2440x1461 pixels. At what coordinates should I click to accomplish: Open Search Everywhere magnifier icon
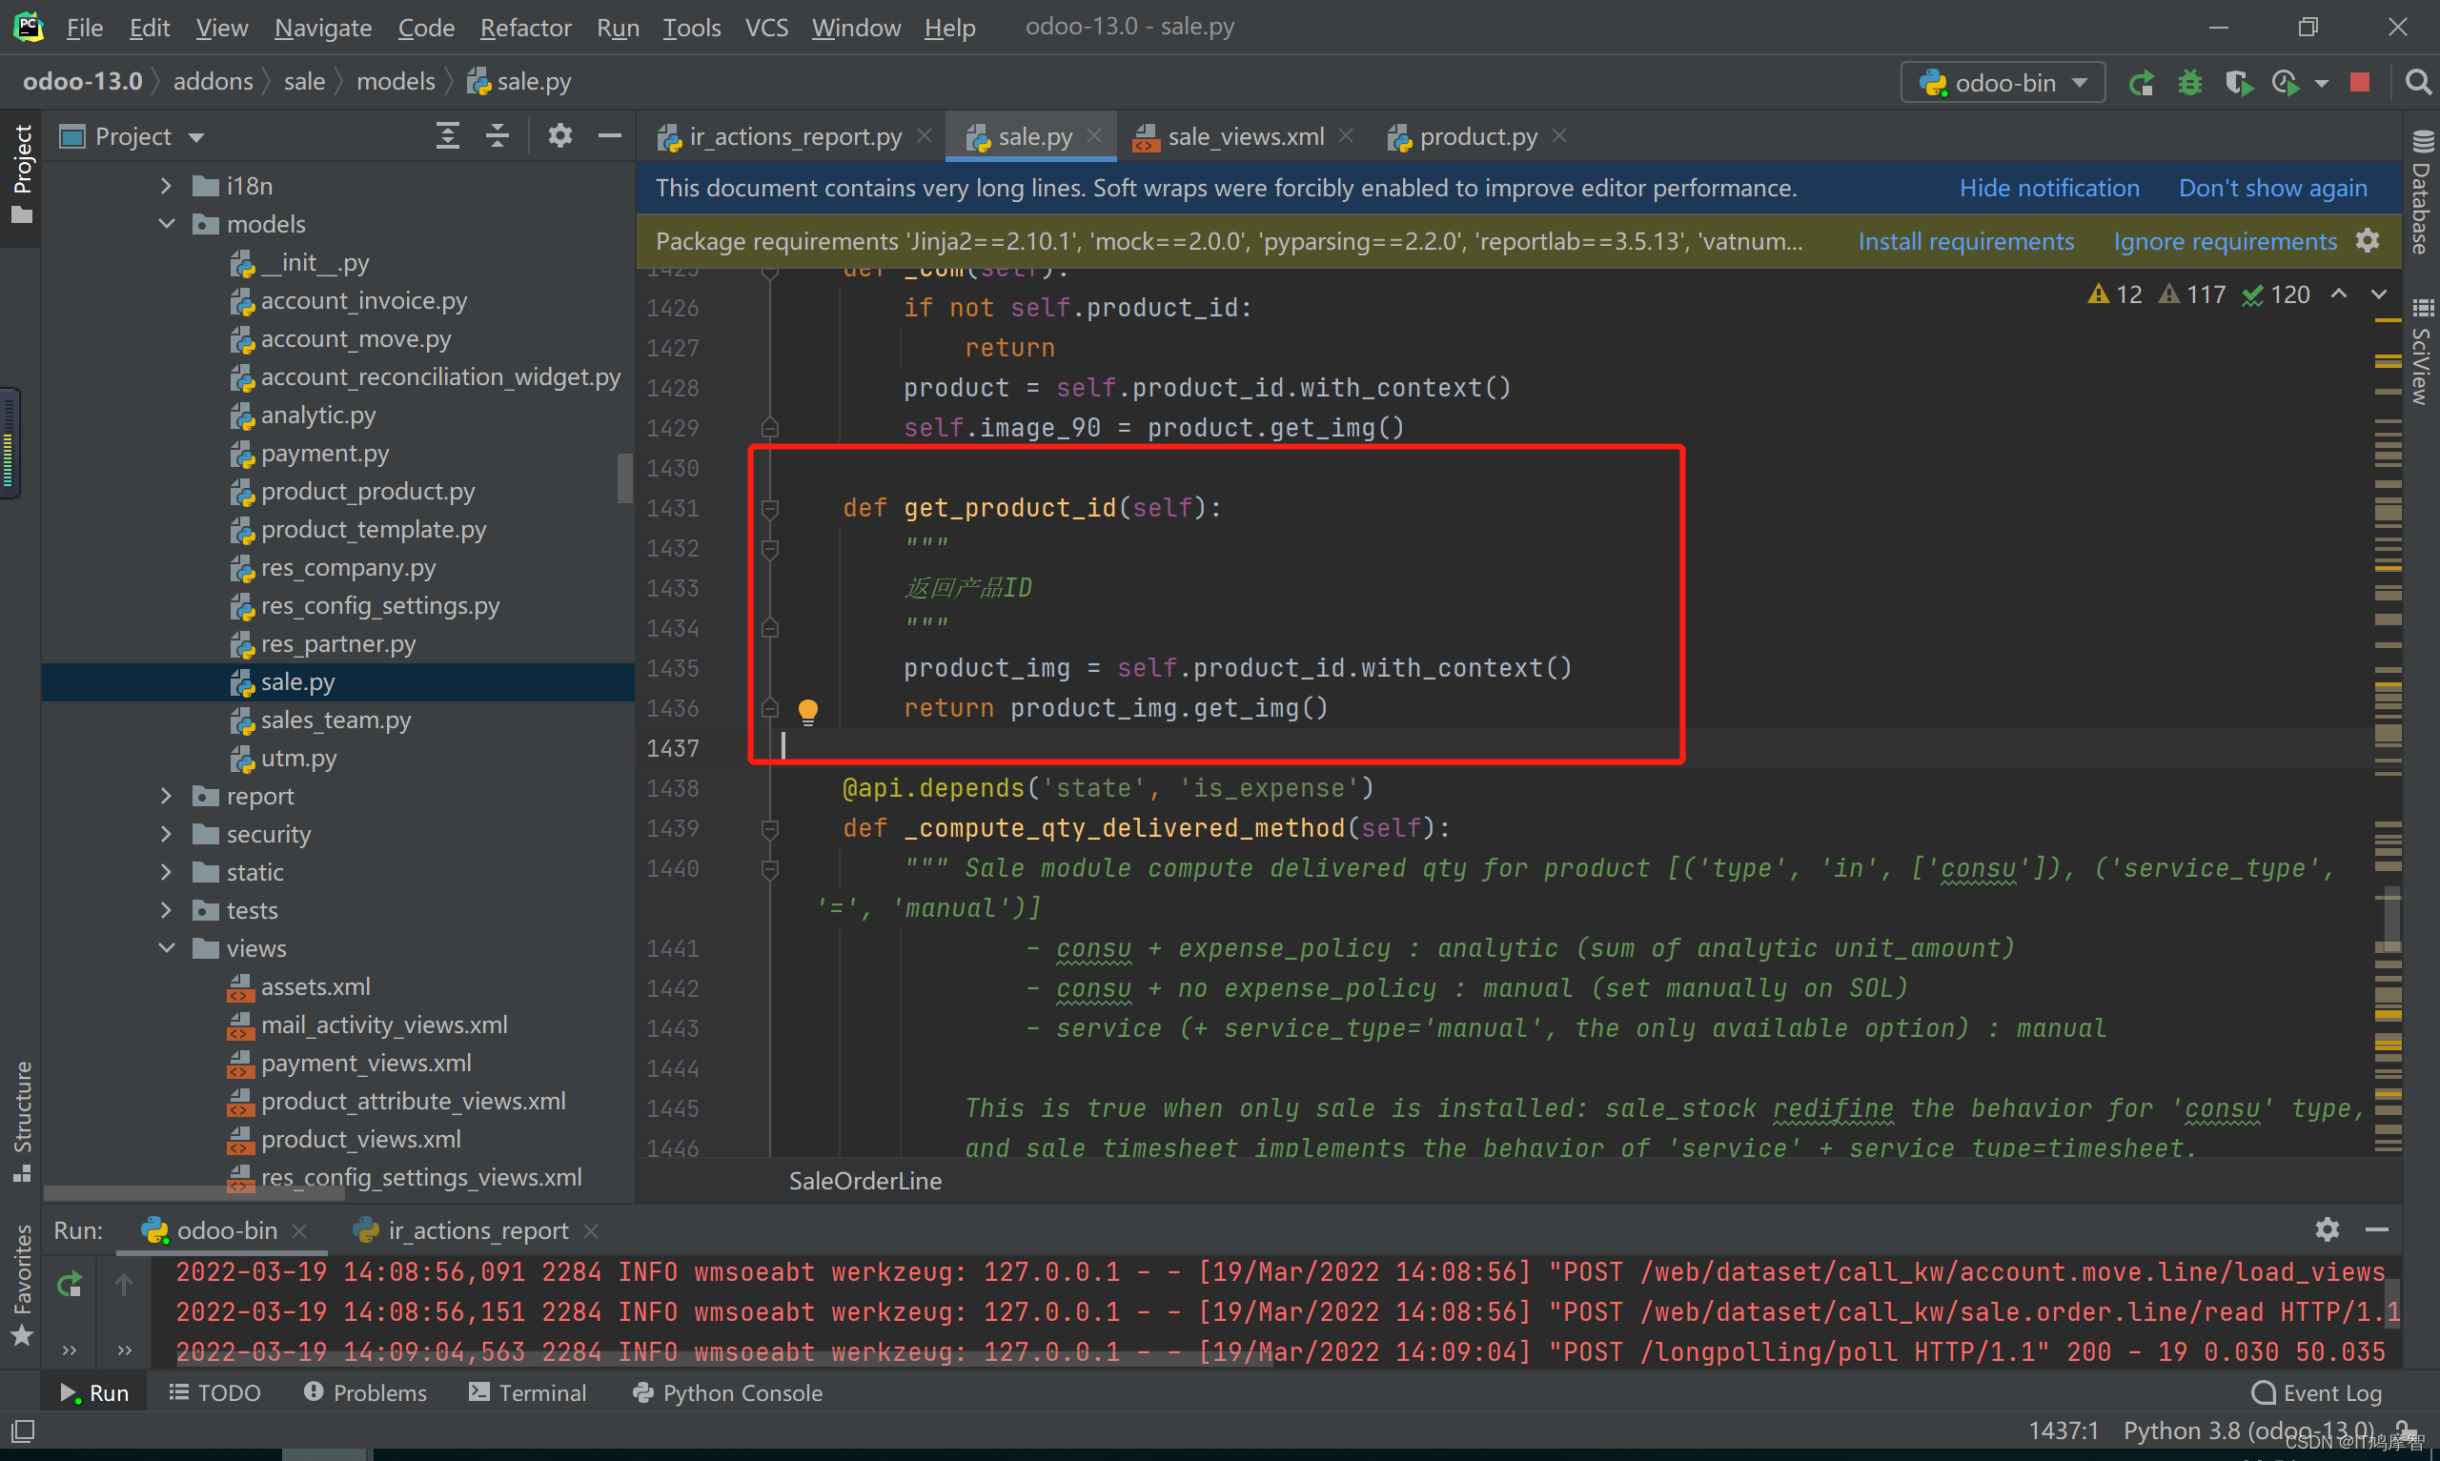click(2416, 83)
